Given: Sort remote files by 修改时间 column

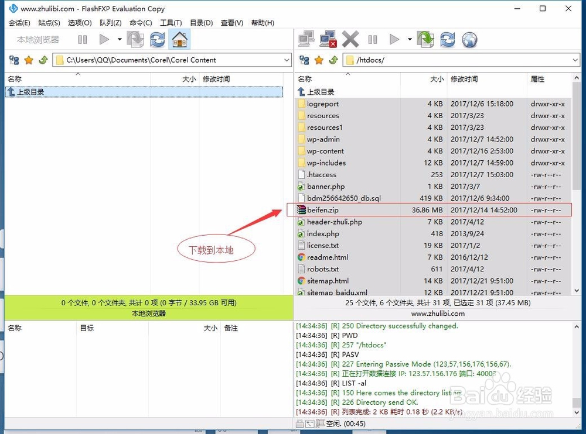Looking at the screenshot, I should pos(487,79).
